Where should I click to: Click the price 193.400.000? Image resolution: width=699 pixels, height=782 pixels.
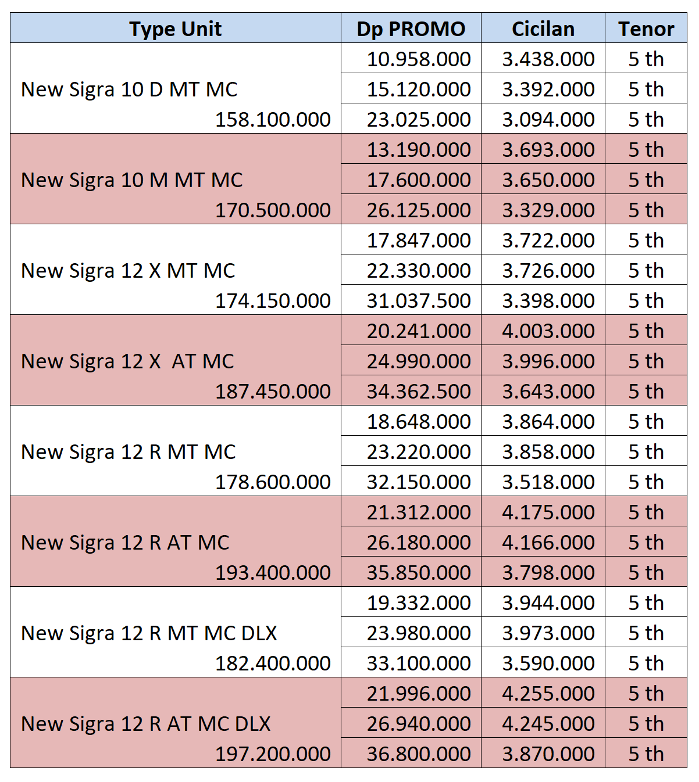273,573
